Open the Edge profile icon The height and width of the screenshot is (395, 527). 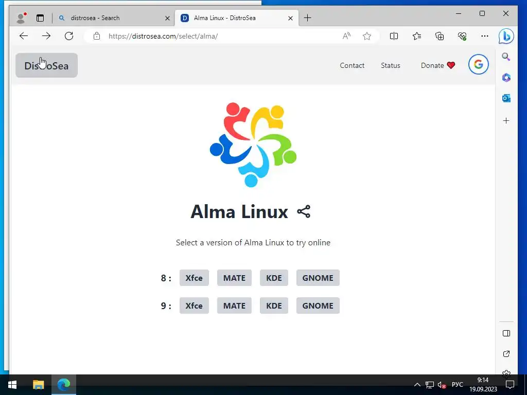click(21, 18)
